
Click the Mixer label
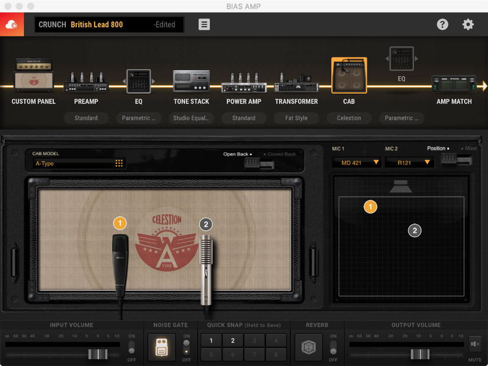pos(471,149)
